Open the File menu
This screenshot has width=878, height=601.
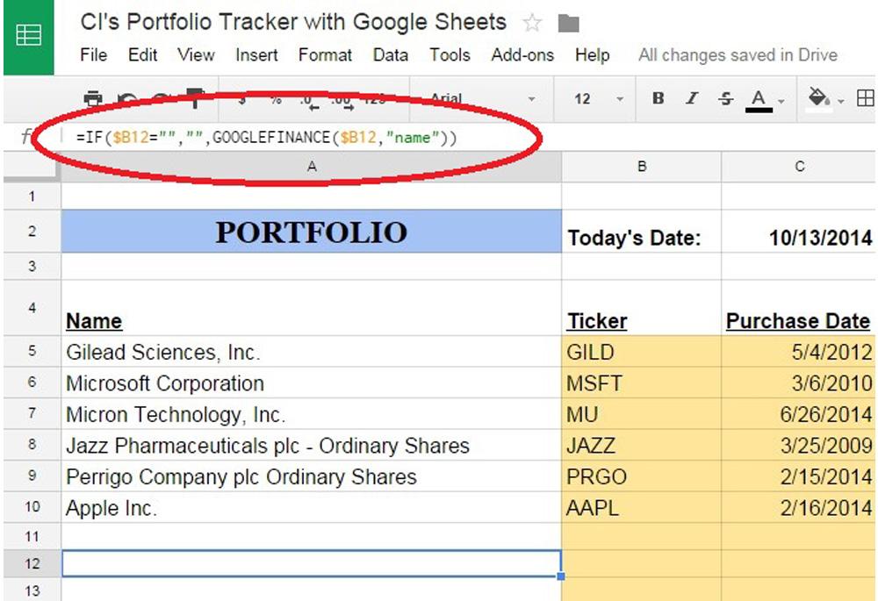(x=94, y=55)
